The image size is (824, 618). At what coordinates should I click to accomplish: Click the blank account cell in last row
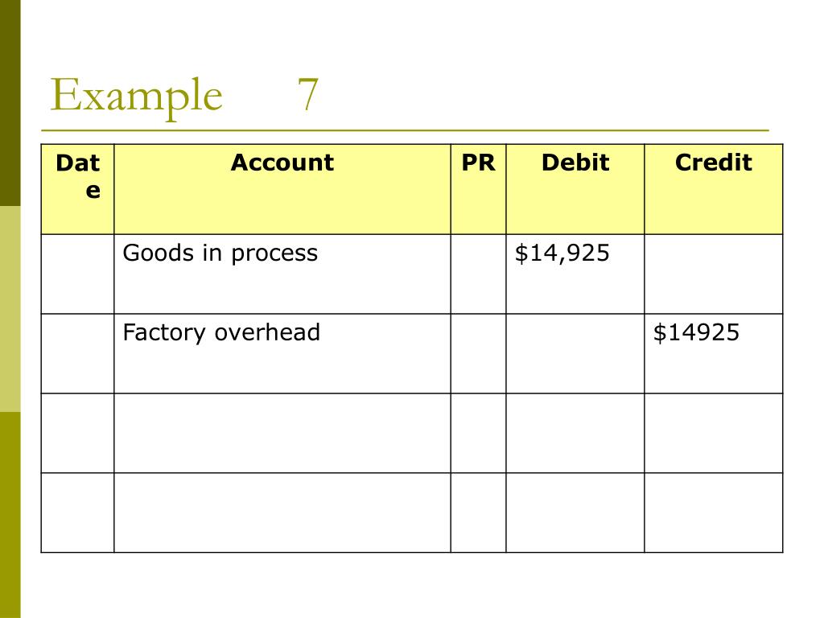pyautogui.click(x=282, y=513)
